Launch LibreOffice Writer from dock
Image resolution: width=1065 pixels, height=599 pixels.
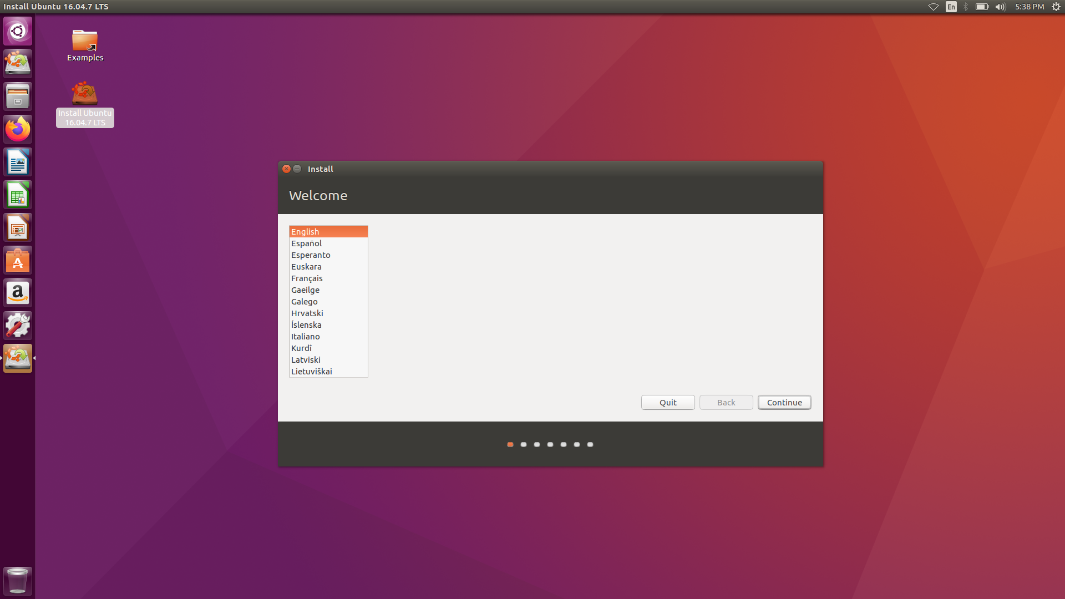[18, 162]
